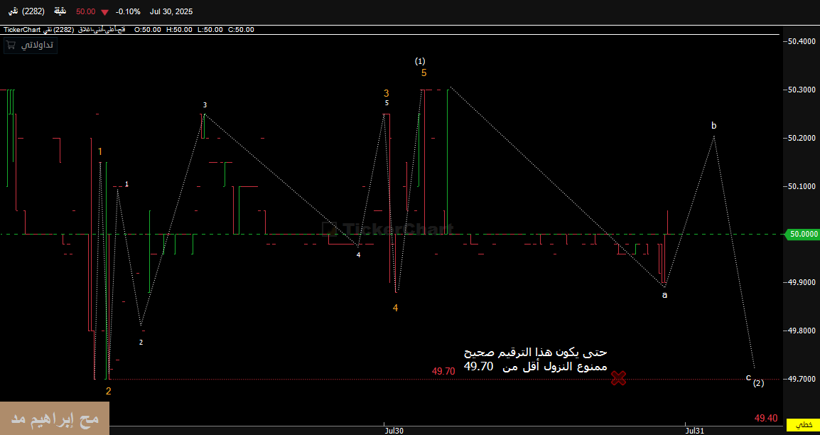Click the L:50.00 low value
Image resolution: width=820 pixels, height=435 pixels.
pos(210,30)
